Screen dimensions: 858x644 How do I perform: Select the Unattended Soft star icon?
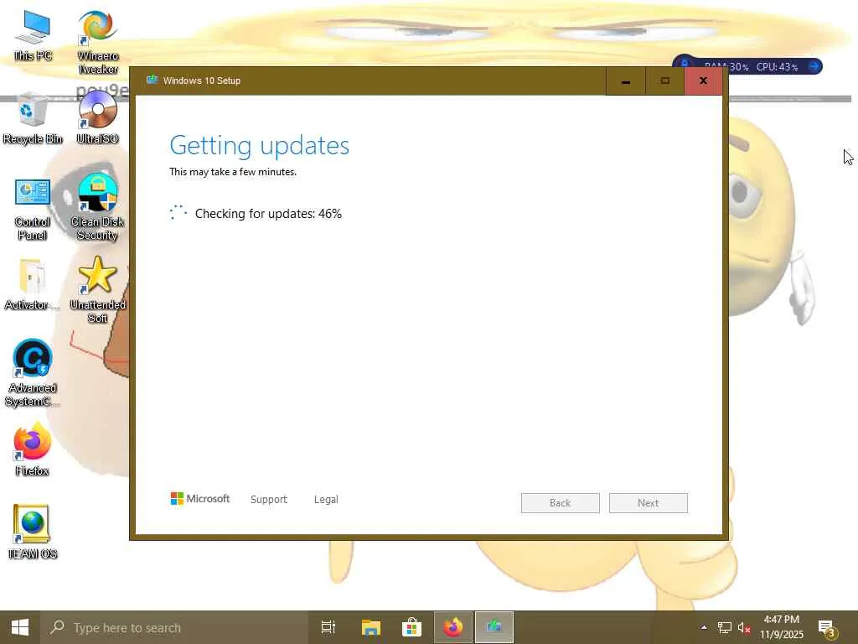coord(97,290)
